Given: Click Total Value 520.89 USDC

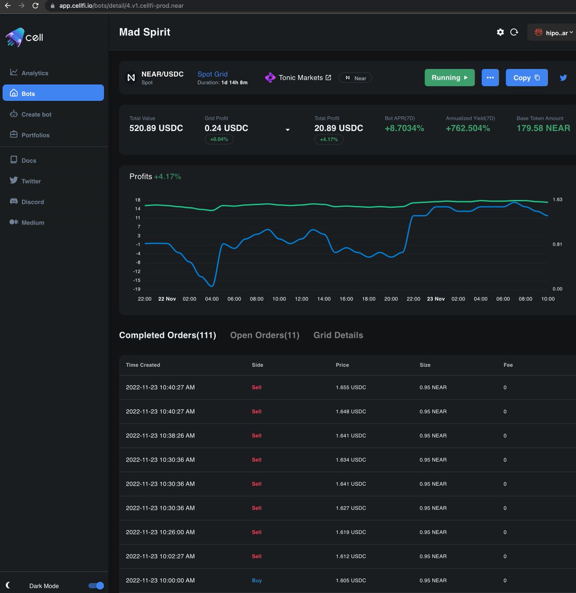Looking at the screenshot, I should click(x=156, y=128).
